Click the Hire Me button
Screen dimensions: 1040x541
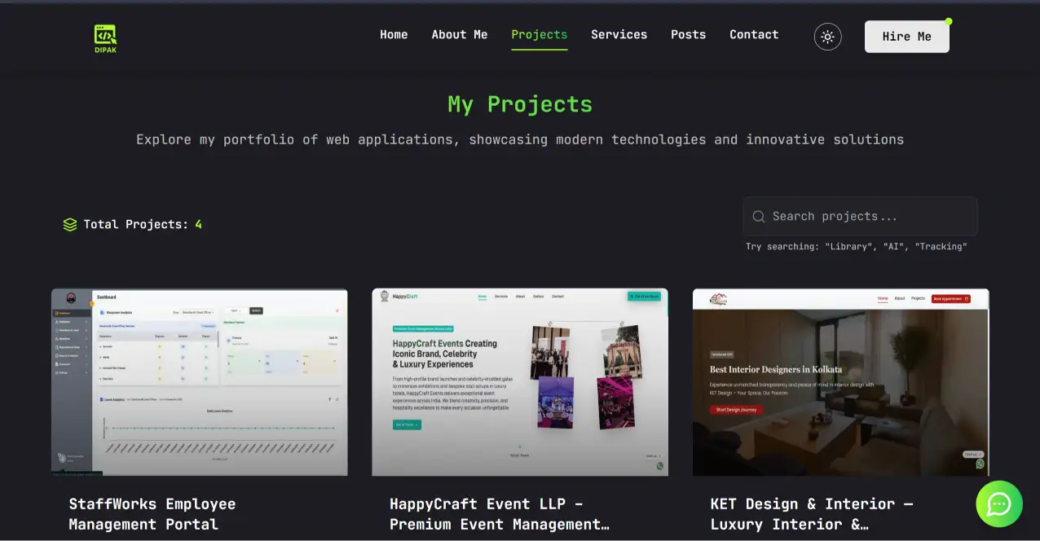coord(906,36)
